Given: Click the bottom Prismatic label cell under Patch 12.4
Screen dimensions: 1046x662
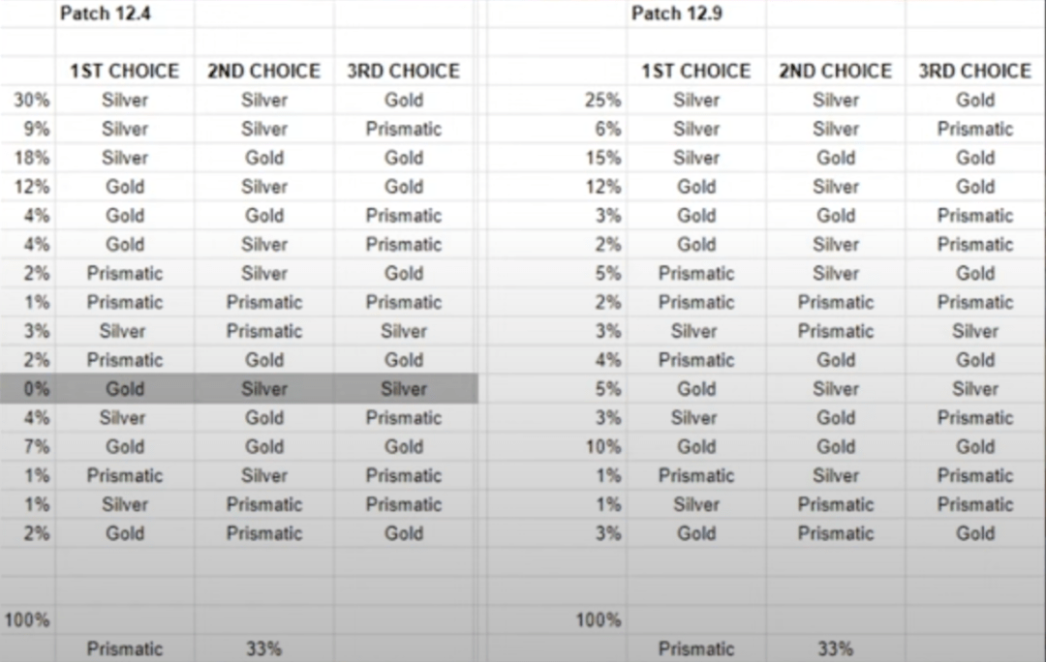Looking at the screenshot, I should pyautogui.click(x=125, y=648).
